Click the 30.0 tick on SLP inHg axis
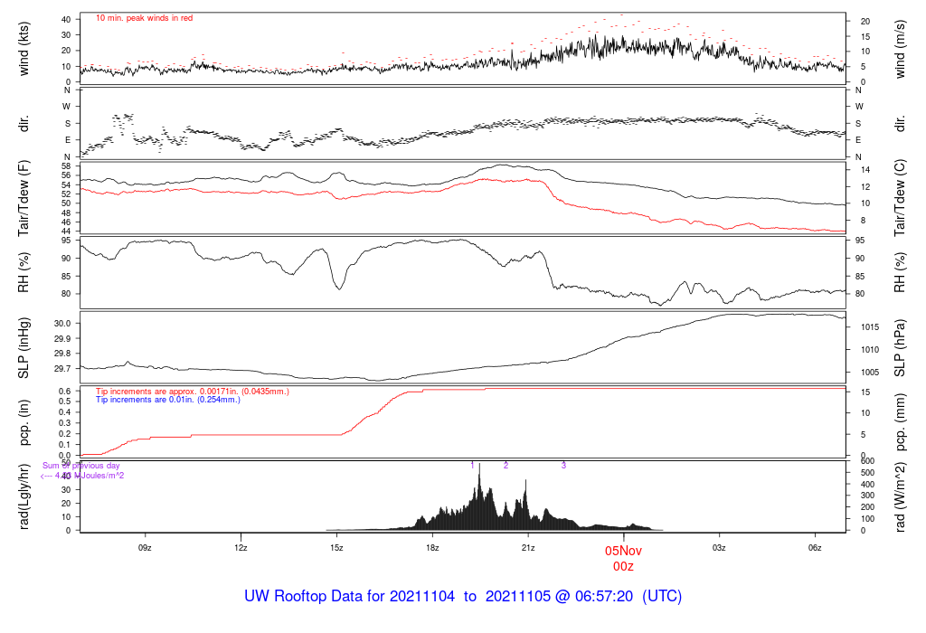Image resolution: width=926 pixels, height=633 pixels. pyautogui.click(x=62, y=324)
